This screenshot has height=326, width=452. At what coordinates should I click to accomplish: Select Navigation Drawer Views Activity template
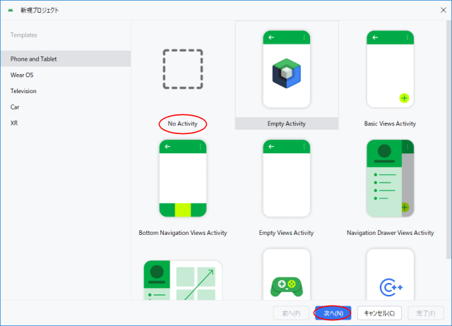(x=390, y=179)
